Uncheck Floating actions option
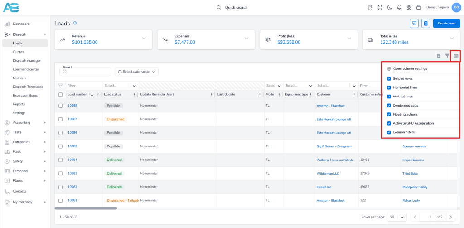The image size is (464, 228). click(x=389, y=114)
